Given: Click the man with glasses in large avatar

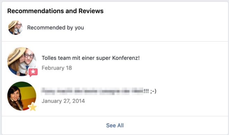Looking at the screenshot, I should [x=28, y=58].
